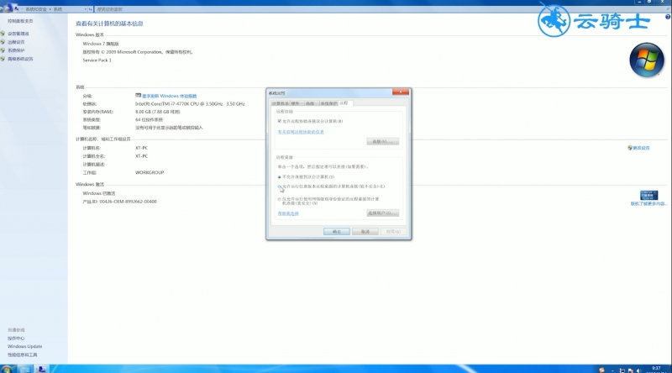Open 控制面板主页 link in sidebar
672x373 pixels.
click(x=20, y=21)
